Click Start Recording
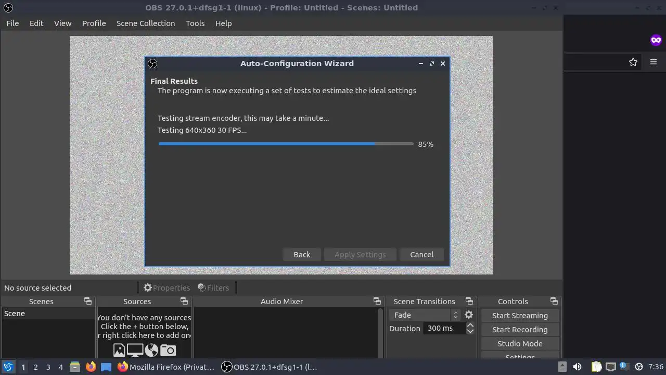 [520, 330]
